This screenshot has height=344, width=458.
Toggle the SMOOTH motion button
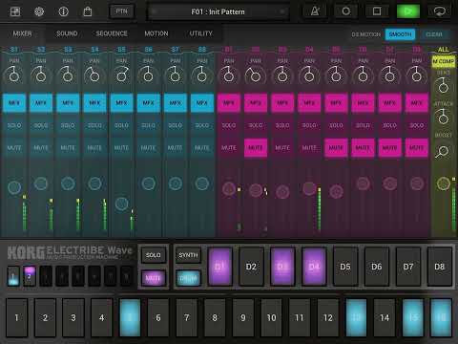click(400, 34)
